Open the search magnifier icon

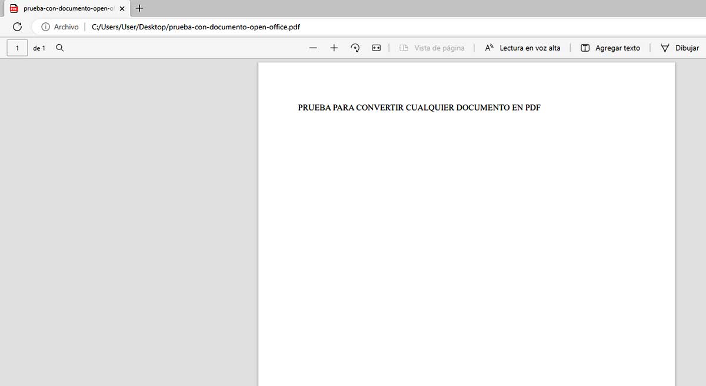tap(59, 48)
